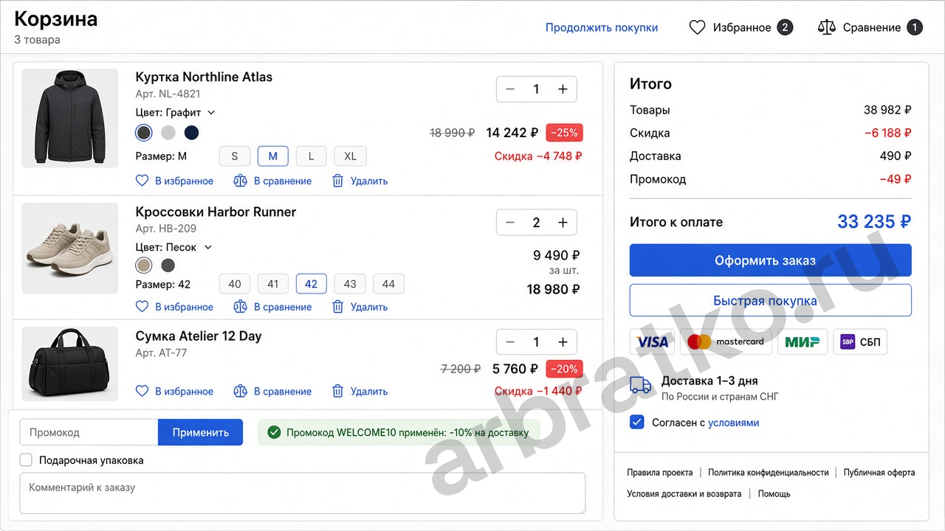Pick the navy blue jacket color swatch
945x531 pixels.
tap(192, 133)
